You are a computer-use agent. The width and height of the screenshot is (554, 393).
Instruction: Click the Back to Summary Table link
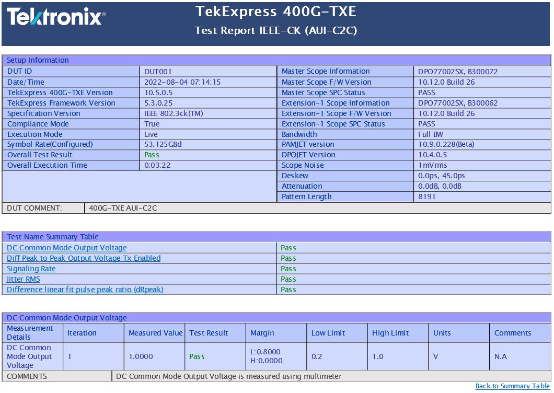pos(512,386)
